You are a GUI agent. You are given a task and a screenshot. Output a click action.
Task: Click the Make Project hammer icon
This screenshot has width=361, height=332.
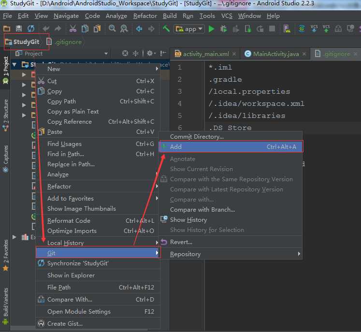166,29
